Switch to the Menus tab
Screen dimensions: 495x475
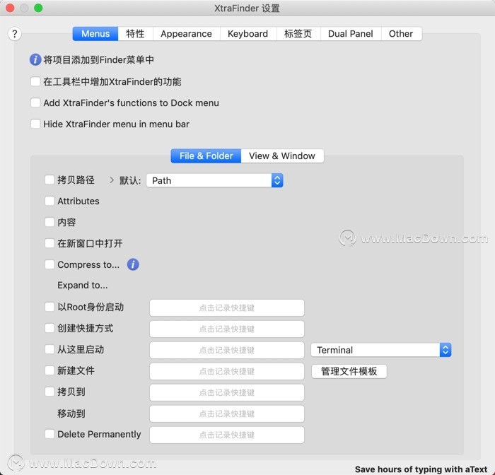95,34
